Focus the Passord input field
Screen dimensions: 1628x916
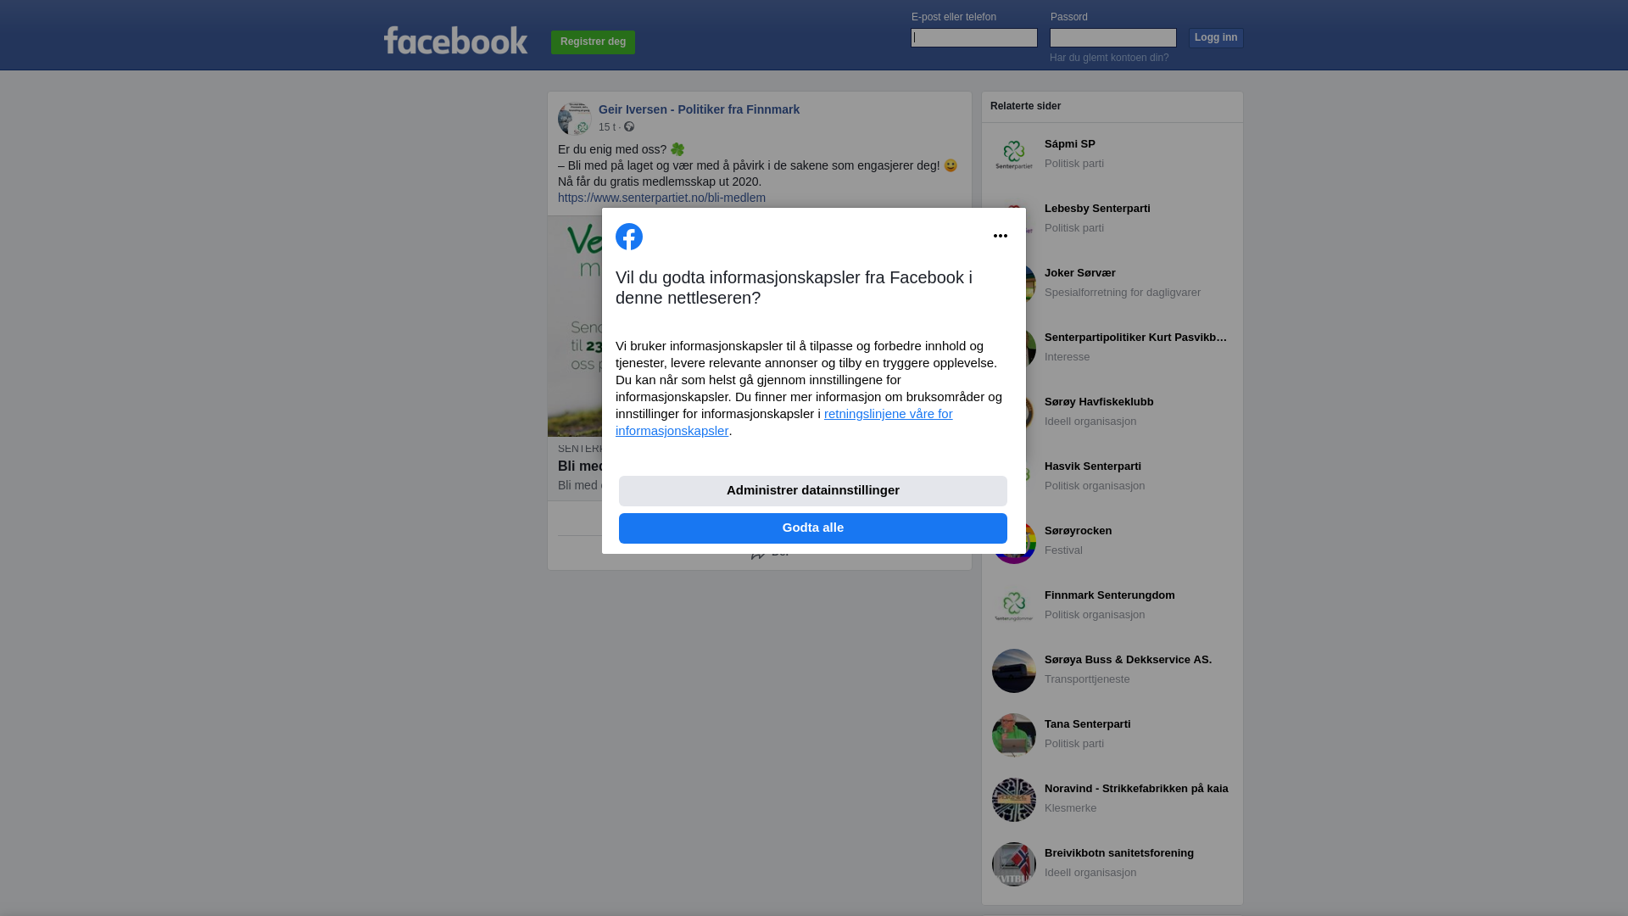click(1113, 37)
